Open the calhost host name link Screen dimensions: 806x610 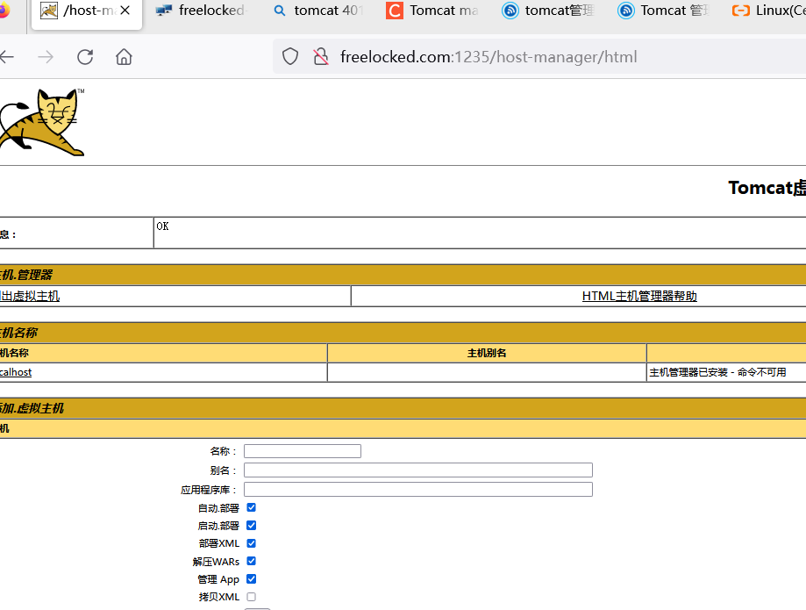point(16,372)
